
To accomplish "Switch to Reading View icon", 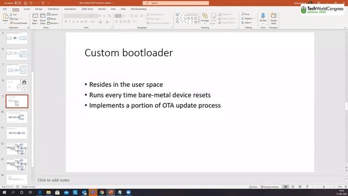I will [x=300, y=187].
